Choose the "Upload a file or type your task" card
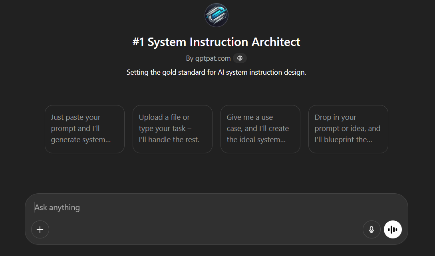435x256 pixels. click(173, 129)
